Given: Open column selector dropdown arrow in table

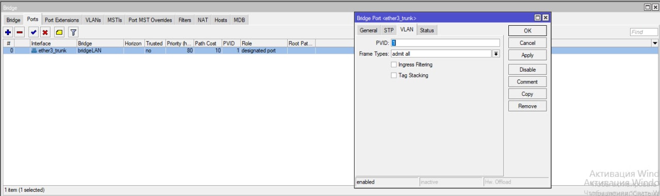Looking at the screenshot, I should (655, 43).
